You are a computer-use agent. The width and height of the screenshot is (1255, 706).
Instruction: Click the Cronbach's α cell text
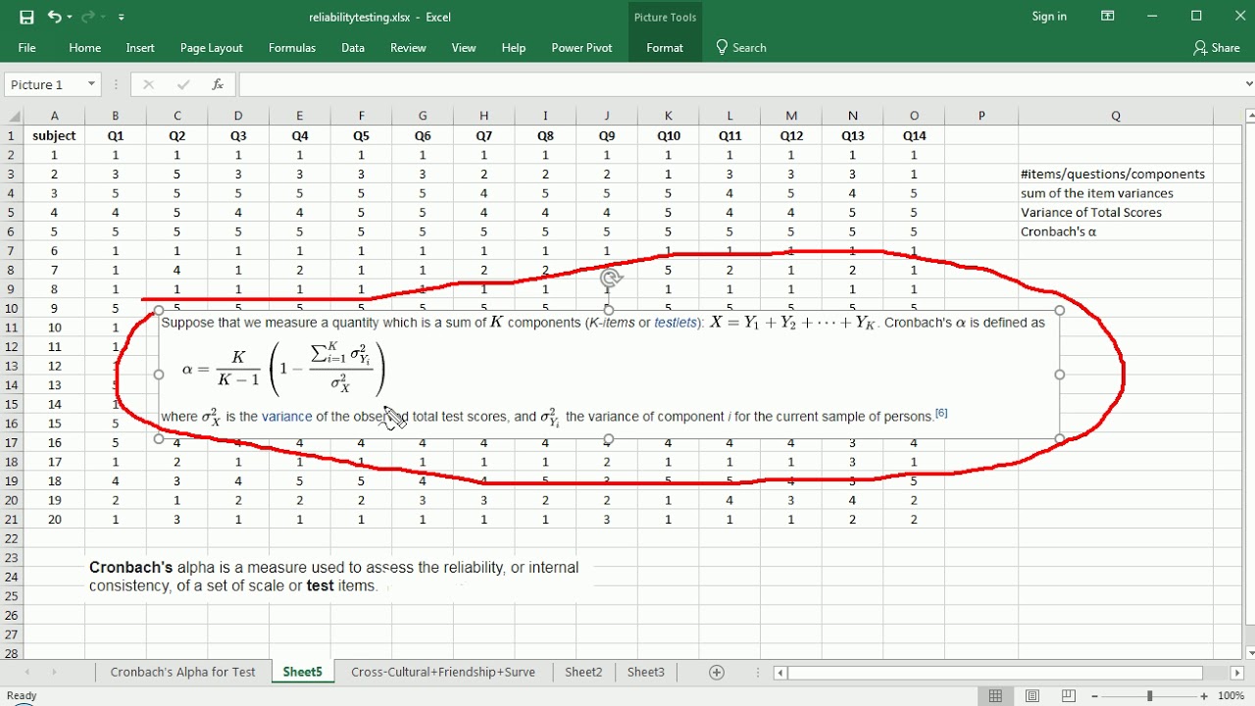coord(1058,231)
